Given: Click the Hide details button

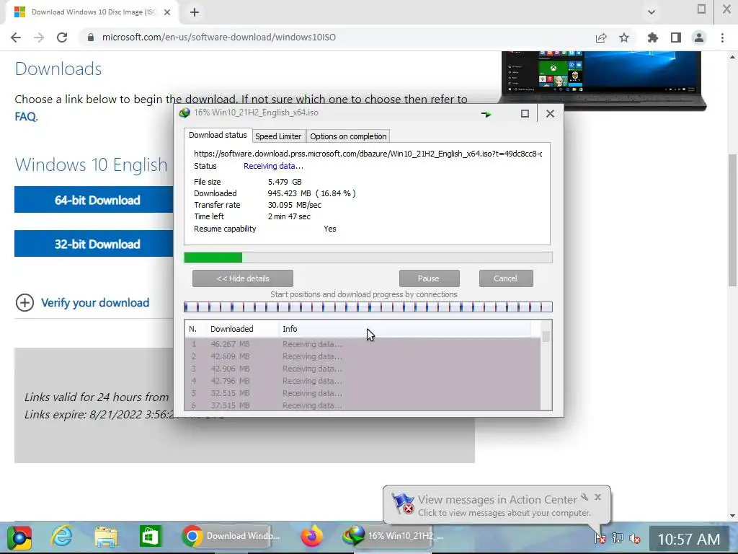Looking at the screenshot, I should pos(243,278).
